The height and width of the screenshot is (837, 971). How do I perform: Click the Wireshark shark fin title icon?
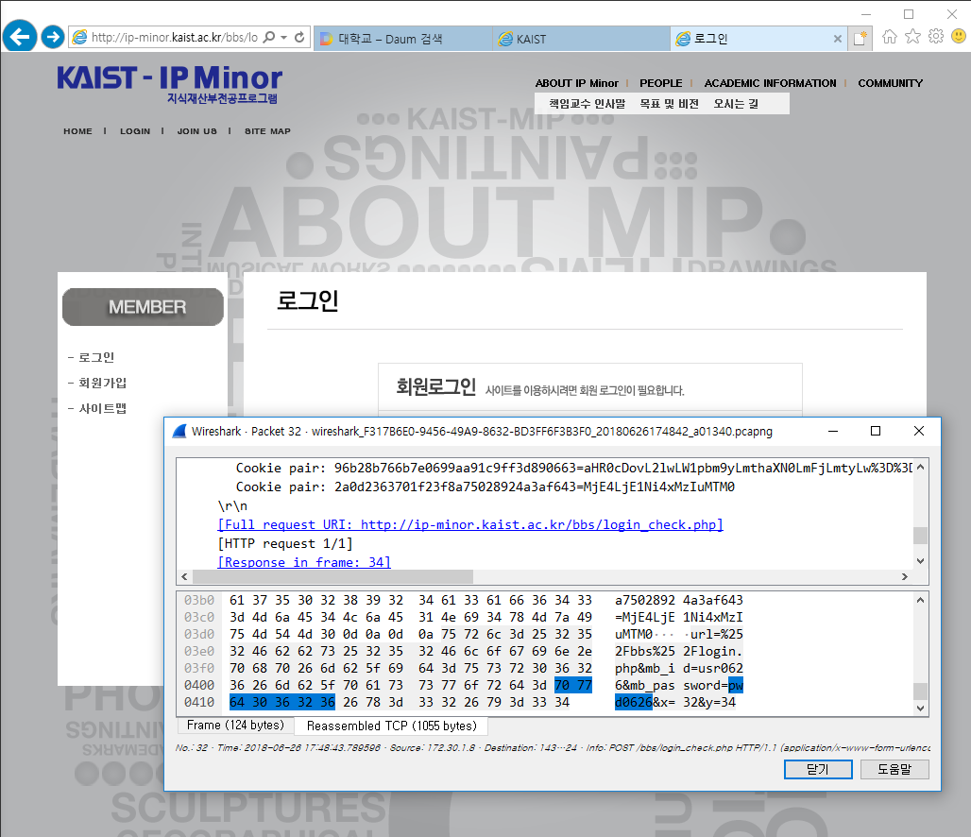click(x=179, y=431)
